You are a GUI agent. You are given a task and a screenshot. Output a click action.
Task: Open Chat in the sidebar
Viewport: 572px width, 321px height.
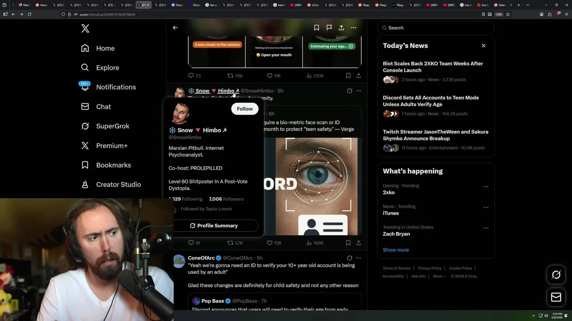tap(96, 107)
